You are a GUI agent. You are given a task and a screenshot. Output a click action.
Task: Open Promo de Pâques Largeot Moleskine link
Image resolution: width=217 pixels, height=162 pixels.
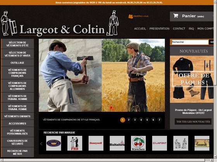click(x=193, y=111)
